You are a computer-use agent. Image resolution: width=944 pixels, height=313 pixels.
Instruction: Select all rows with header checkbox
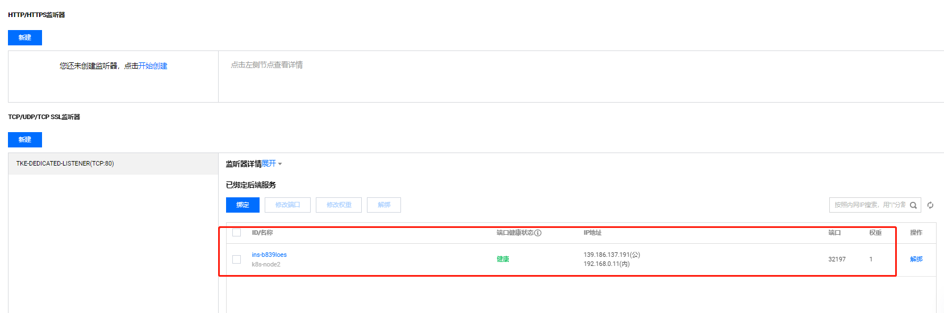(x=237, y=232)
